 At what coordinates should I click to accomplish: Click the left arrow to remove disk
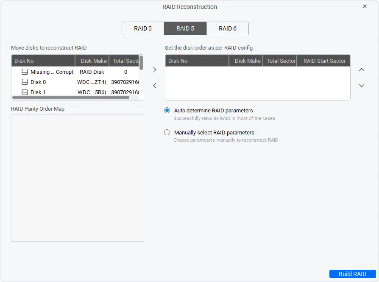[x=154, y=85]
